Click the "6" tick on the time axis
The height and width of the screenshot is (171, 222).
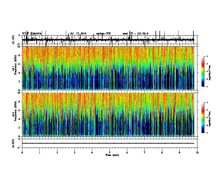pos(127,153)
